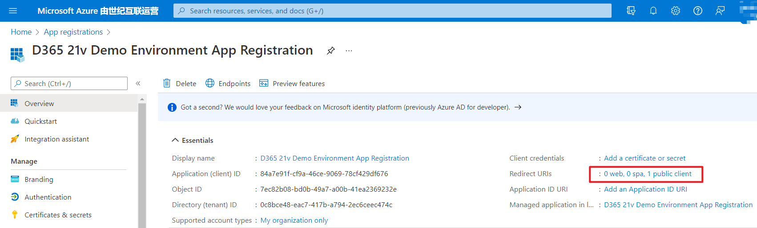This screenshot has height=228, width=757.
Task: Collapse the left navigation pane
Action: point(138,83)
